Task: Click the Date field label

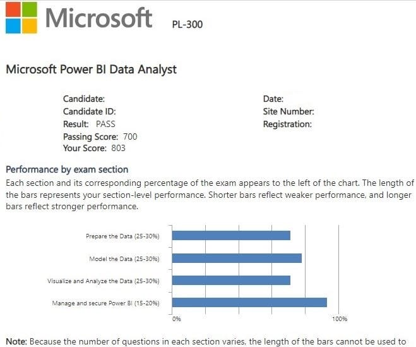Action: (x=273, y=99)
